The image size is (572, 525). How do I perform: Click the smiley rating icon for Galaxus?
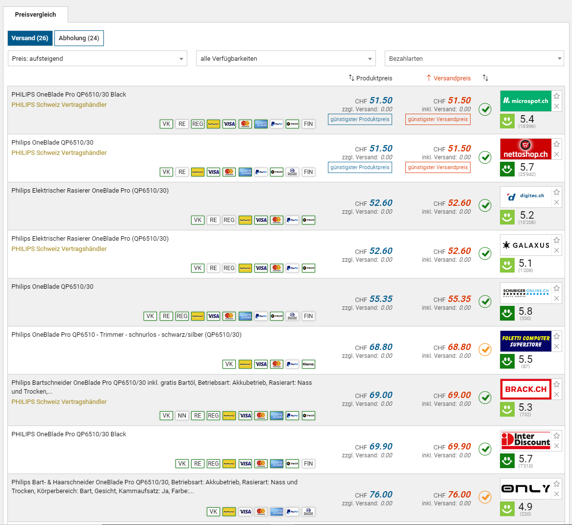[x=507, y=265]
